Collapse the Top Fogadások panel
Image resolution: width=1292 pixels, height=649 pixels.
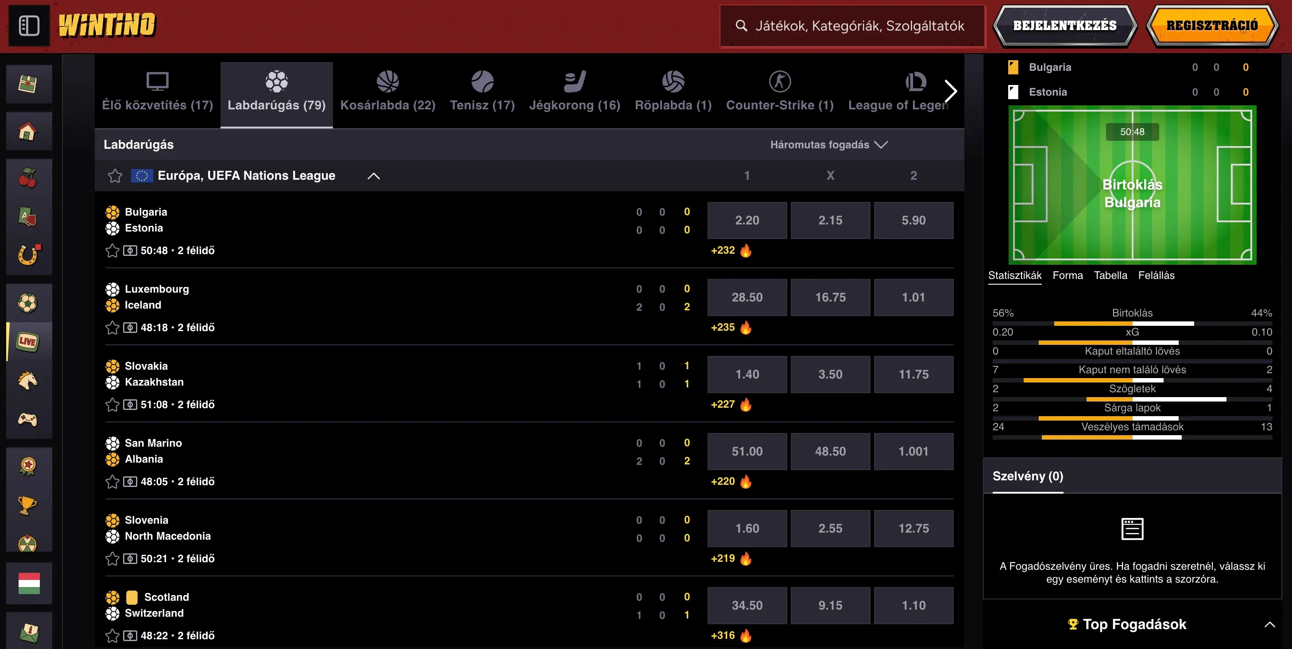(1269, 624)
